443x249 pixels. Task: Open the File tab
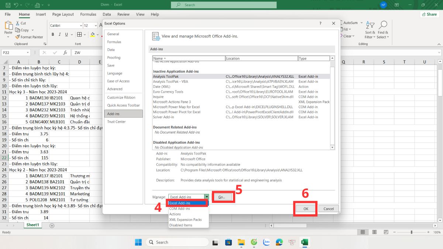coord(7,14)
